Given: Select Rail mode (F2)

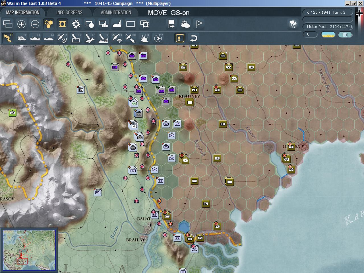Looking at the screenshot, I should (21, 38).
